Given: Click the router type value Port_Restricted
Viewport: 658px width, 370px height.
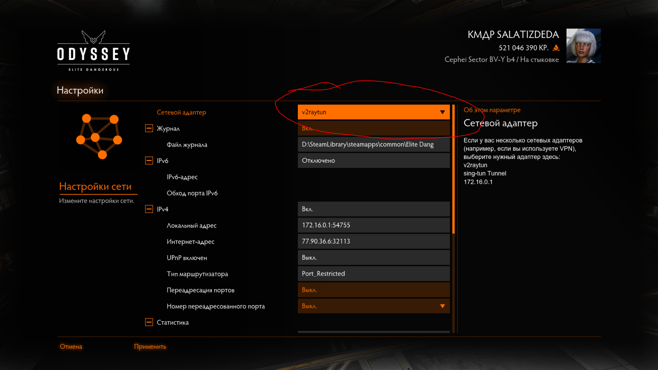Looking at the screenshot, I should [x=374, y=273].
